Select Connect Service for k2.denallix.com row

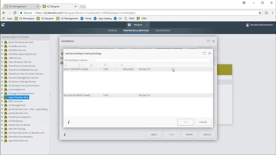pos(26,133)
